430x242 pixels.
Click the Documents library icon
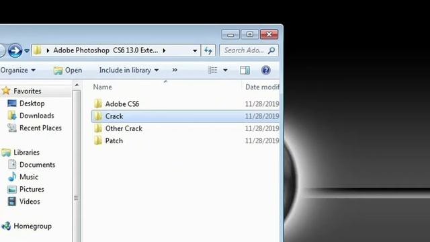[x=12, y=164]
